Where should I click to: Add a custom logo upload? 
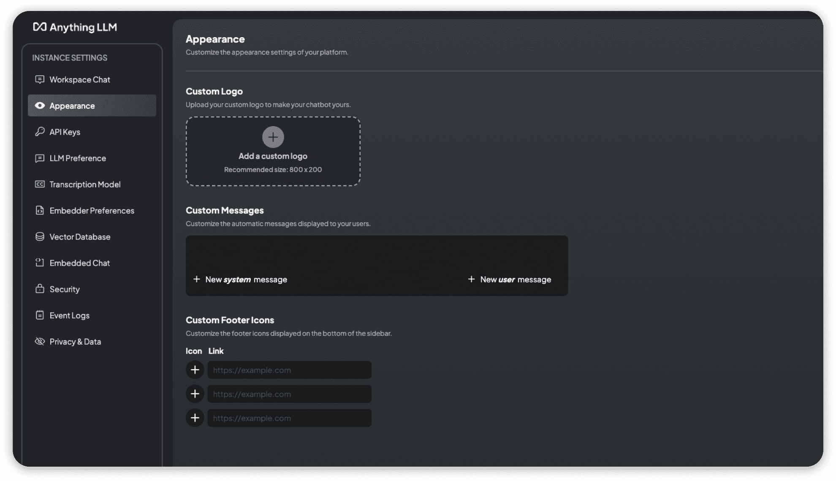[273, 150]
